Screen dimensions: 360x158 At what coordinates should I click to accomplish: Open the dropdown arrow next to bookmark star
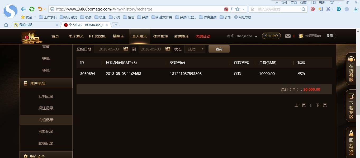pyautogui.click(x=243, y=9)
